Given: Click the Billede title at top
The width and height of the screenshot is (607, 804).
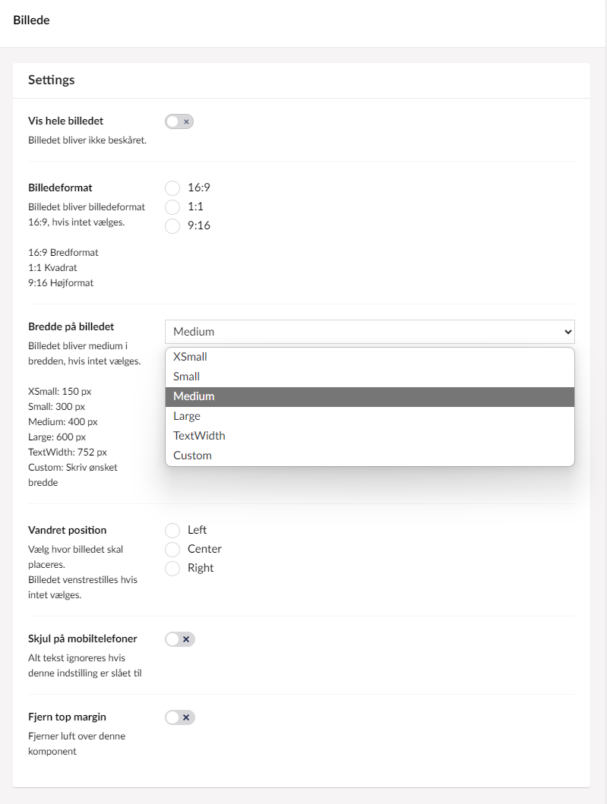Looking at the screenshot, I should pos(32,20).
